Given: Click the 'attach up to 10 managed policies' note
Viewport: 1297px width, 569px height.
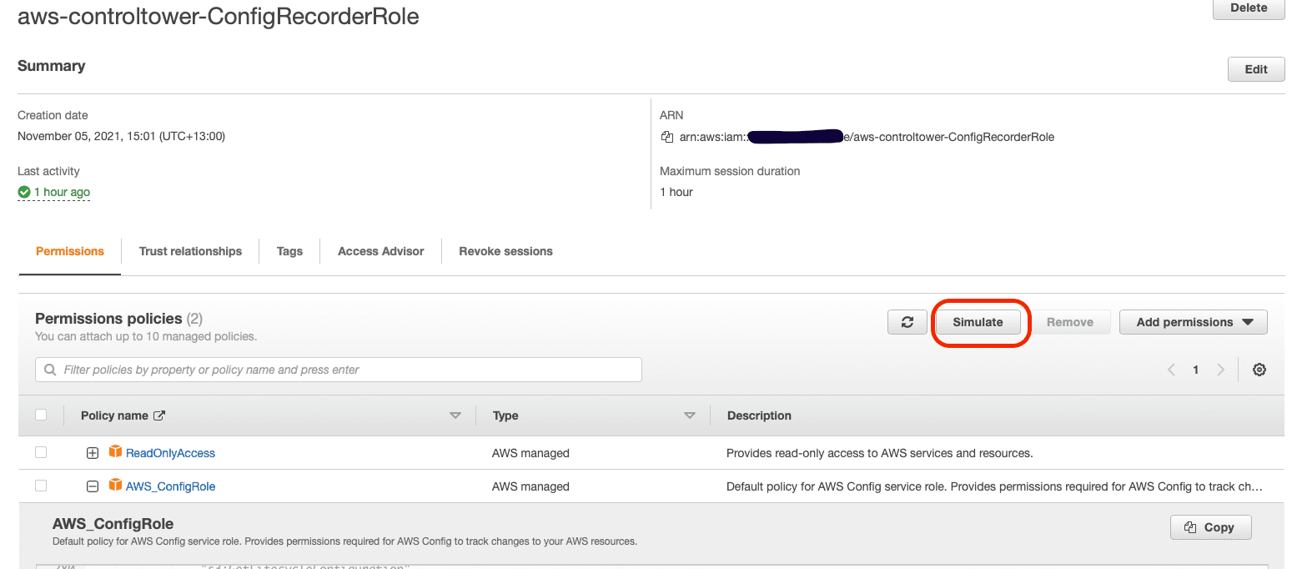Looking at the screenshot, I should 146,337.
